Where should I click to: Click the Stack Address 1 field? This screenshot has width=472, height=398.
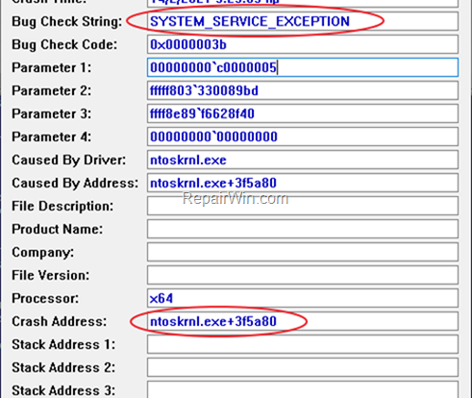303,344
